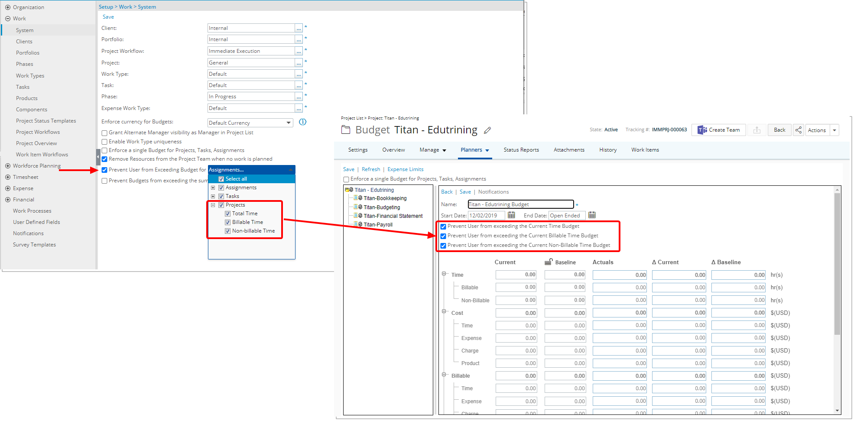Click the Back button in header

click(x=779, y=130)
